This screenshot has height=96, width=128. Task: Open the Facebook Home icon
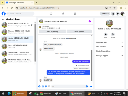[x=51, y=14]
